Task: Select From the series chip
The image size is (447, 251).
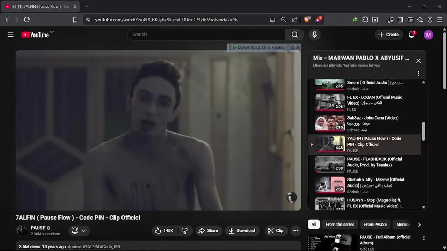Action: (340, 225)
